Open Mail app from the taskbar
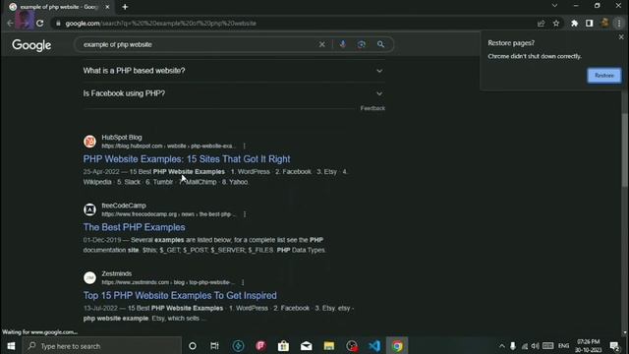 click(306, 346)
